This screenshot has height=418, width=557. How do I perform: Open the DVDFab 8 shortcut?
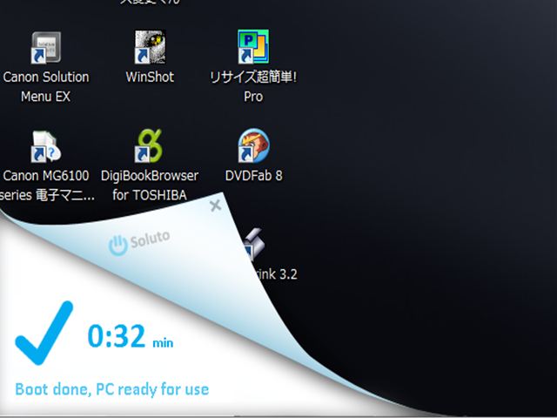[253, 145]
